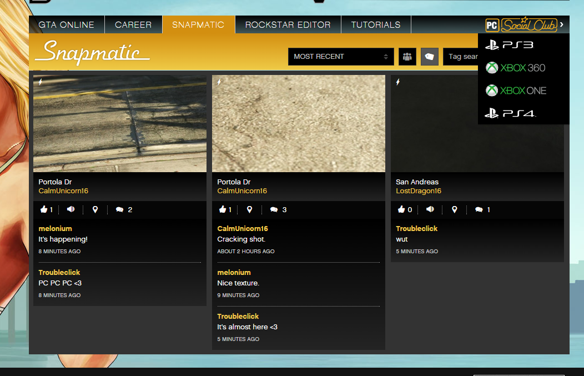
Task: Open the GTA Online tab
Action: [x=67, y=24]
